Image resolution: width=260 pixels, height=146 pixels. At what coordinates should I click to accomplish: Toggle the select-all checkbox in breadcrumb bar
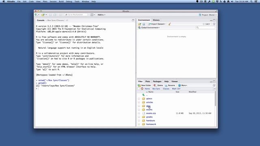click(x=139, y=89)
